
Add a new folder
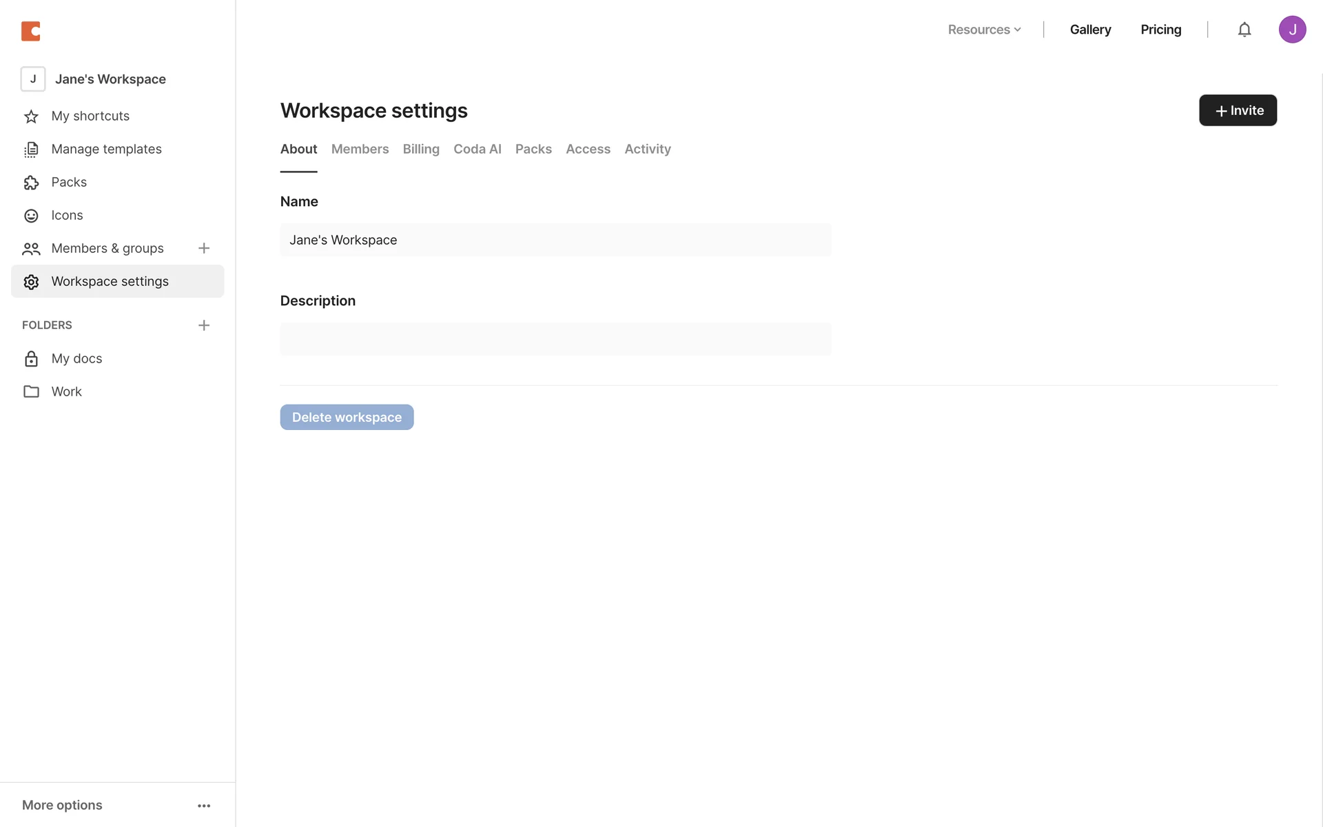point(204,325)
